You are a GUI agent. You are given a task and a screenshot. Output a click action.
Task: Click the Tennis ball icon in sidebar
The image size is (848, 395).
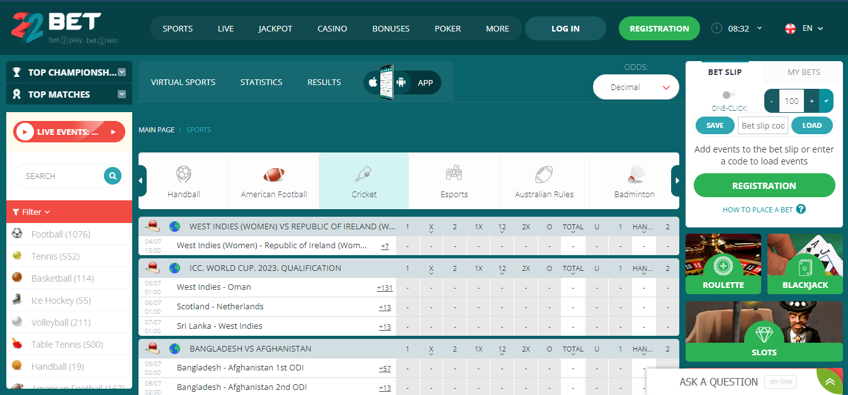[17, 256]
